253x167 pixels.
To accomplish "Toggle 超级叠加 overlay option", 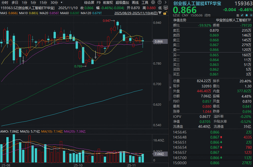I will pyautogui.click(x=122, y=3).
